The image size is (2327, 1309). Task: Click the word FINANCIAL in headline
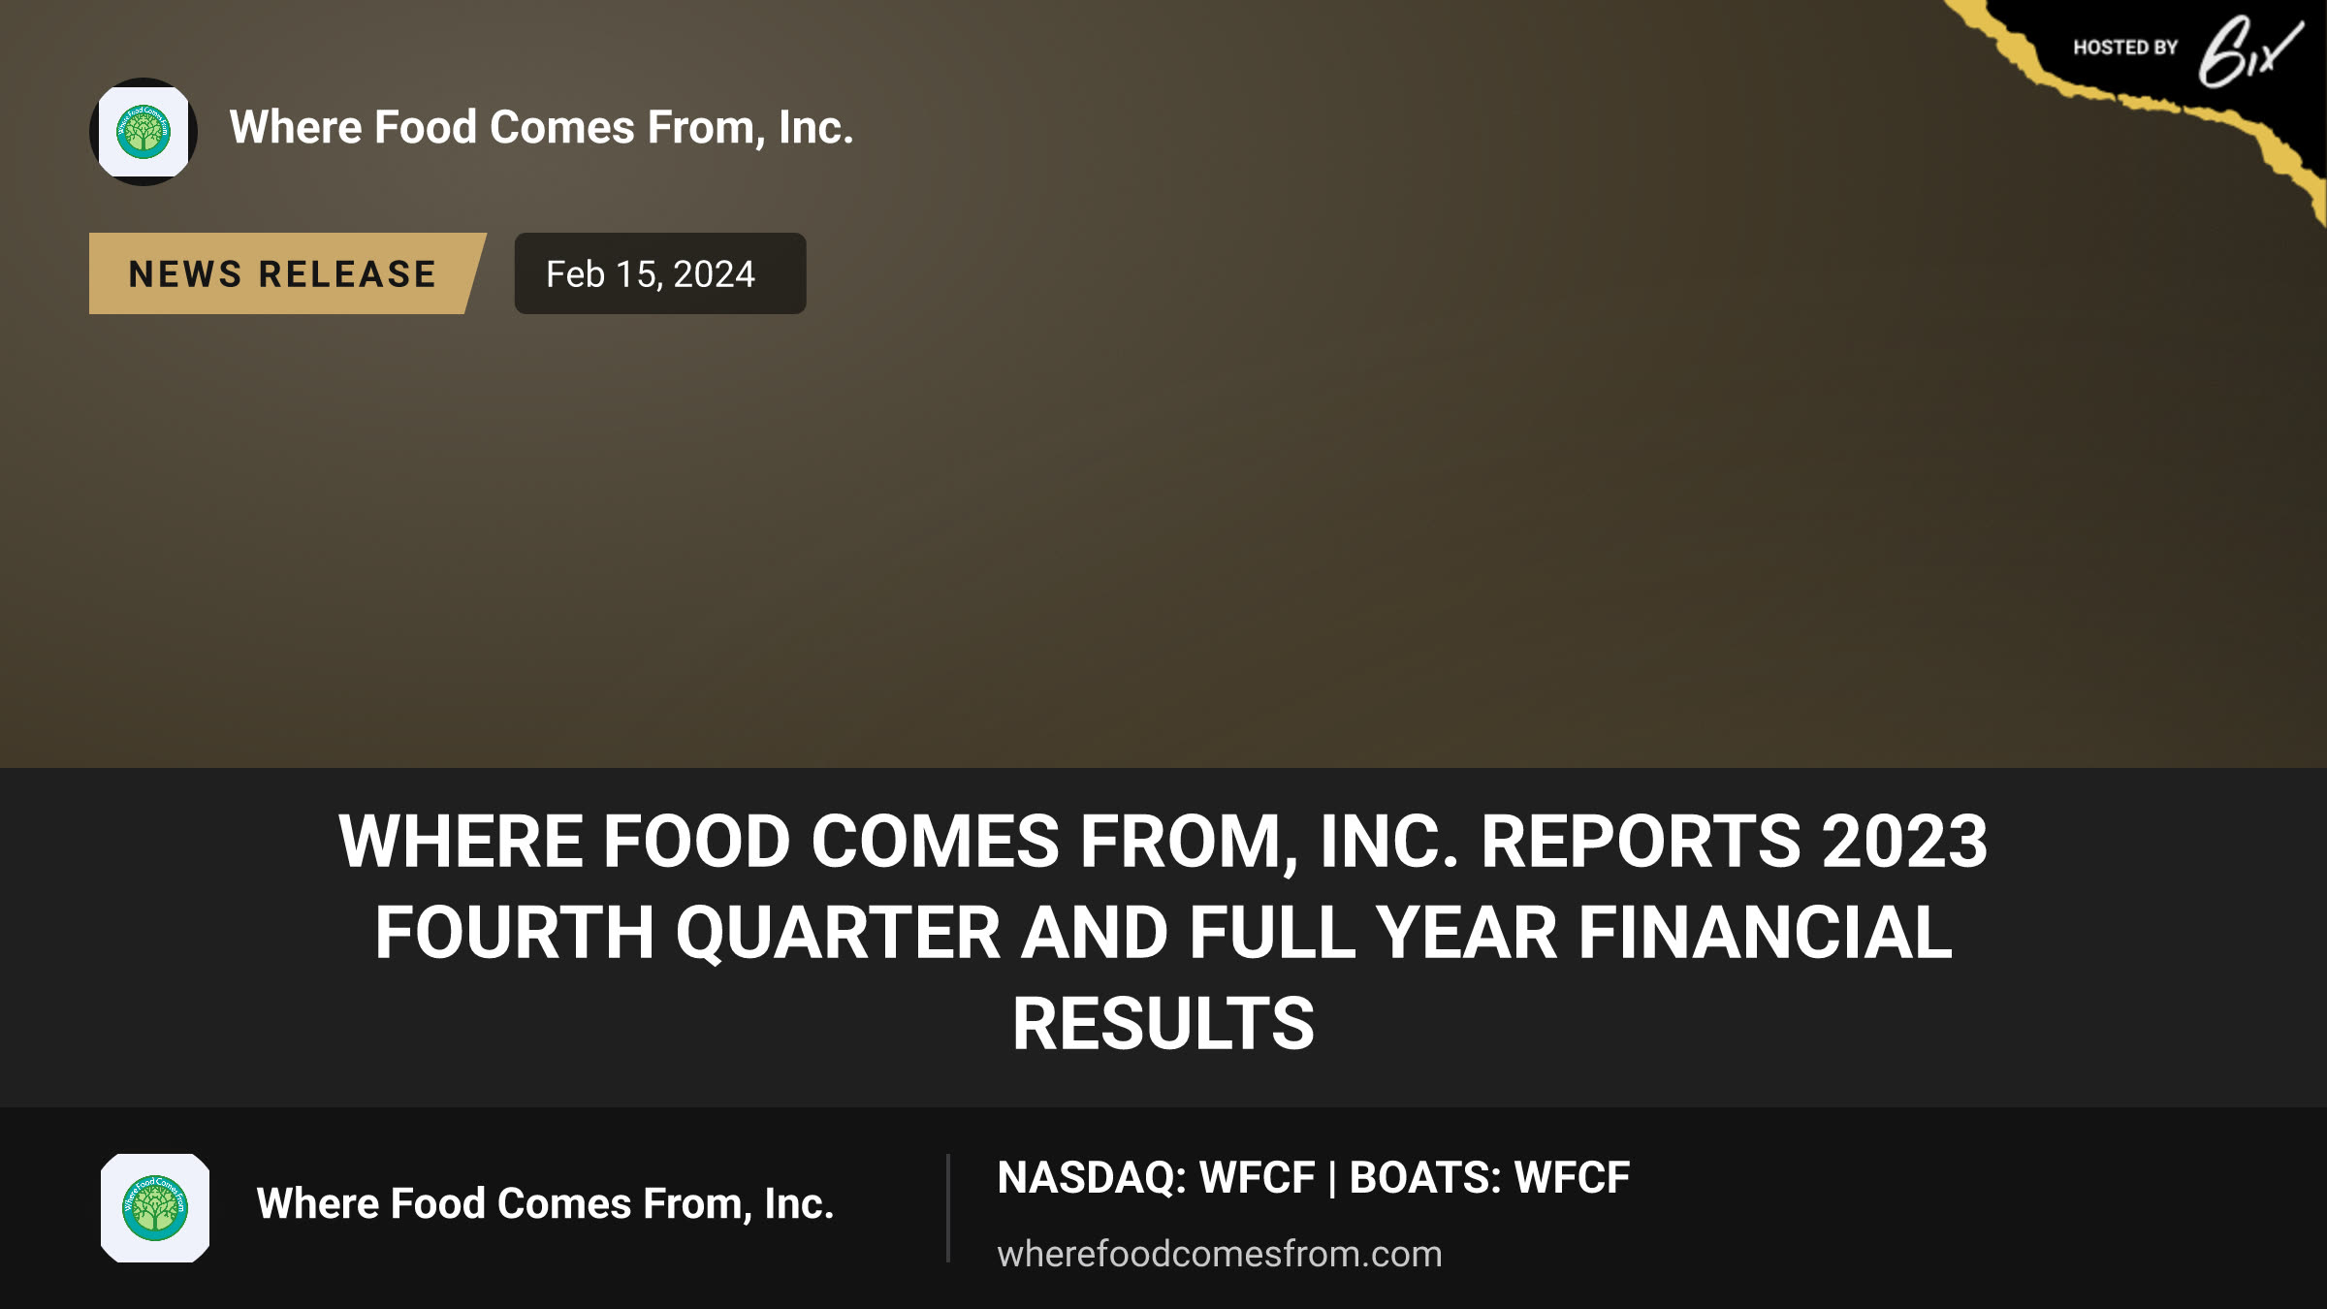click(x=1765, y=933)
